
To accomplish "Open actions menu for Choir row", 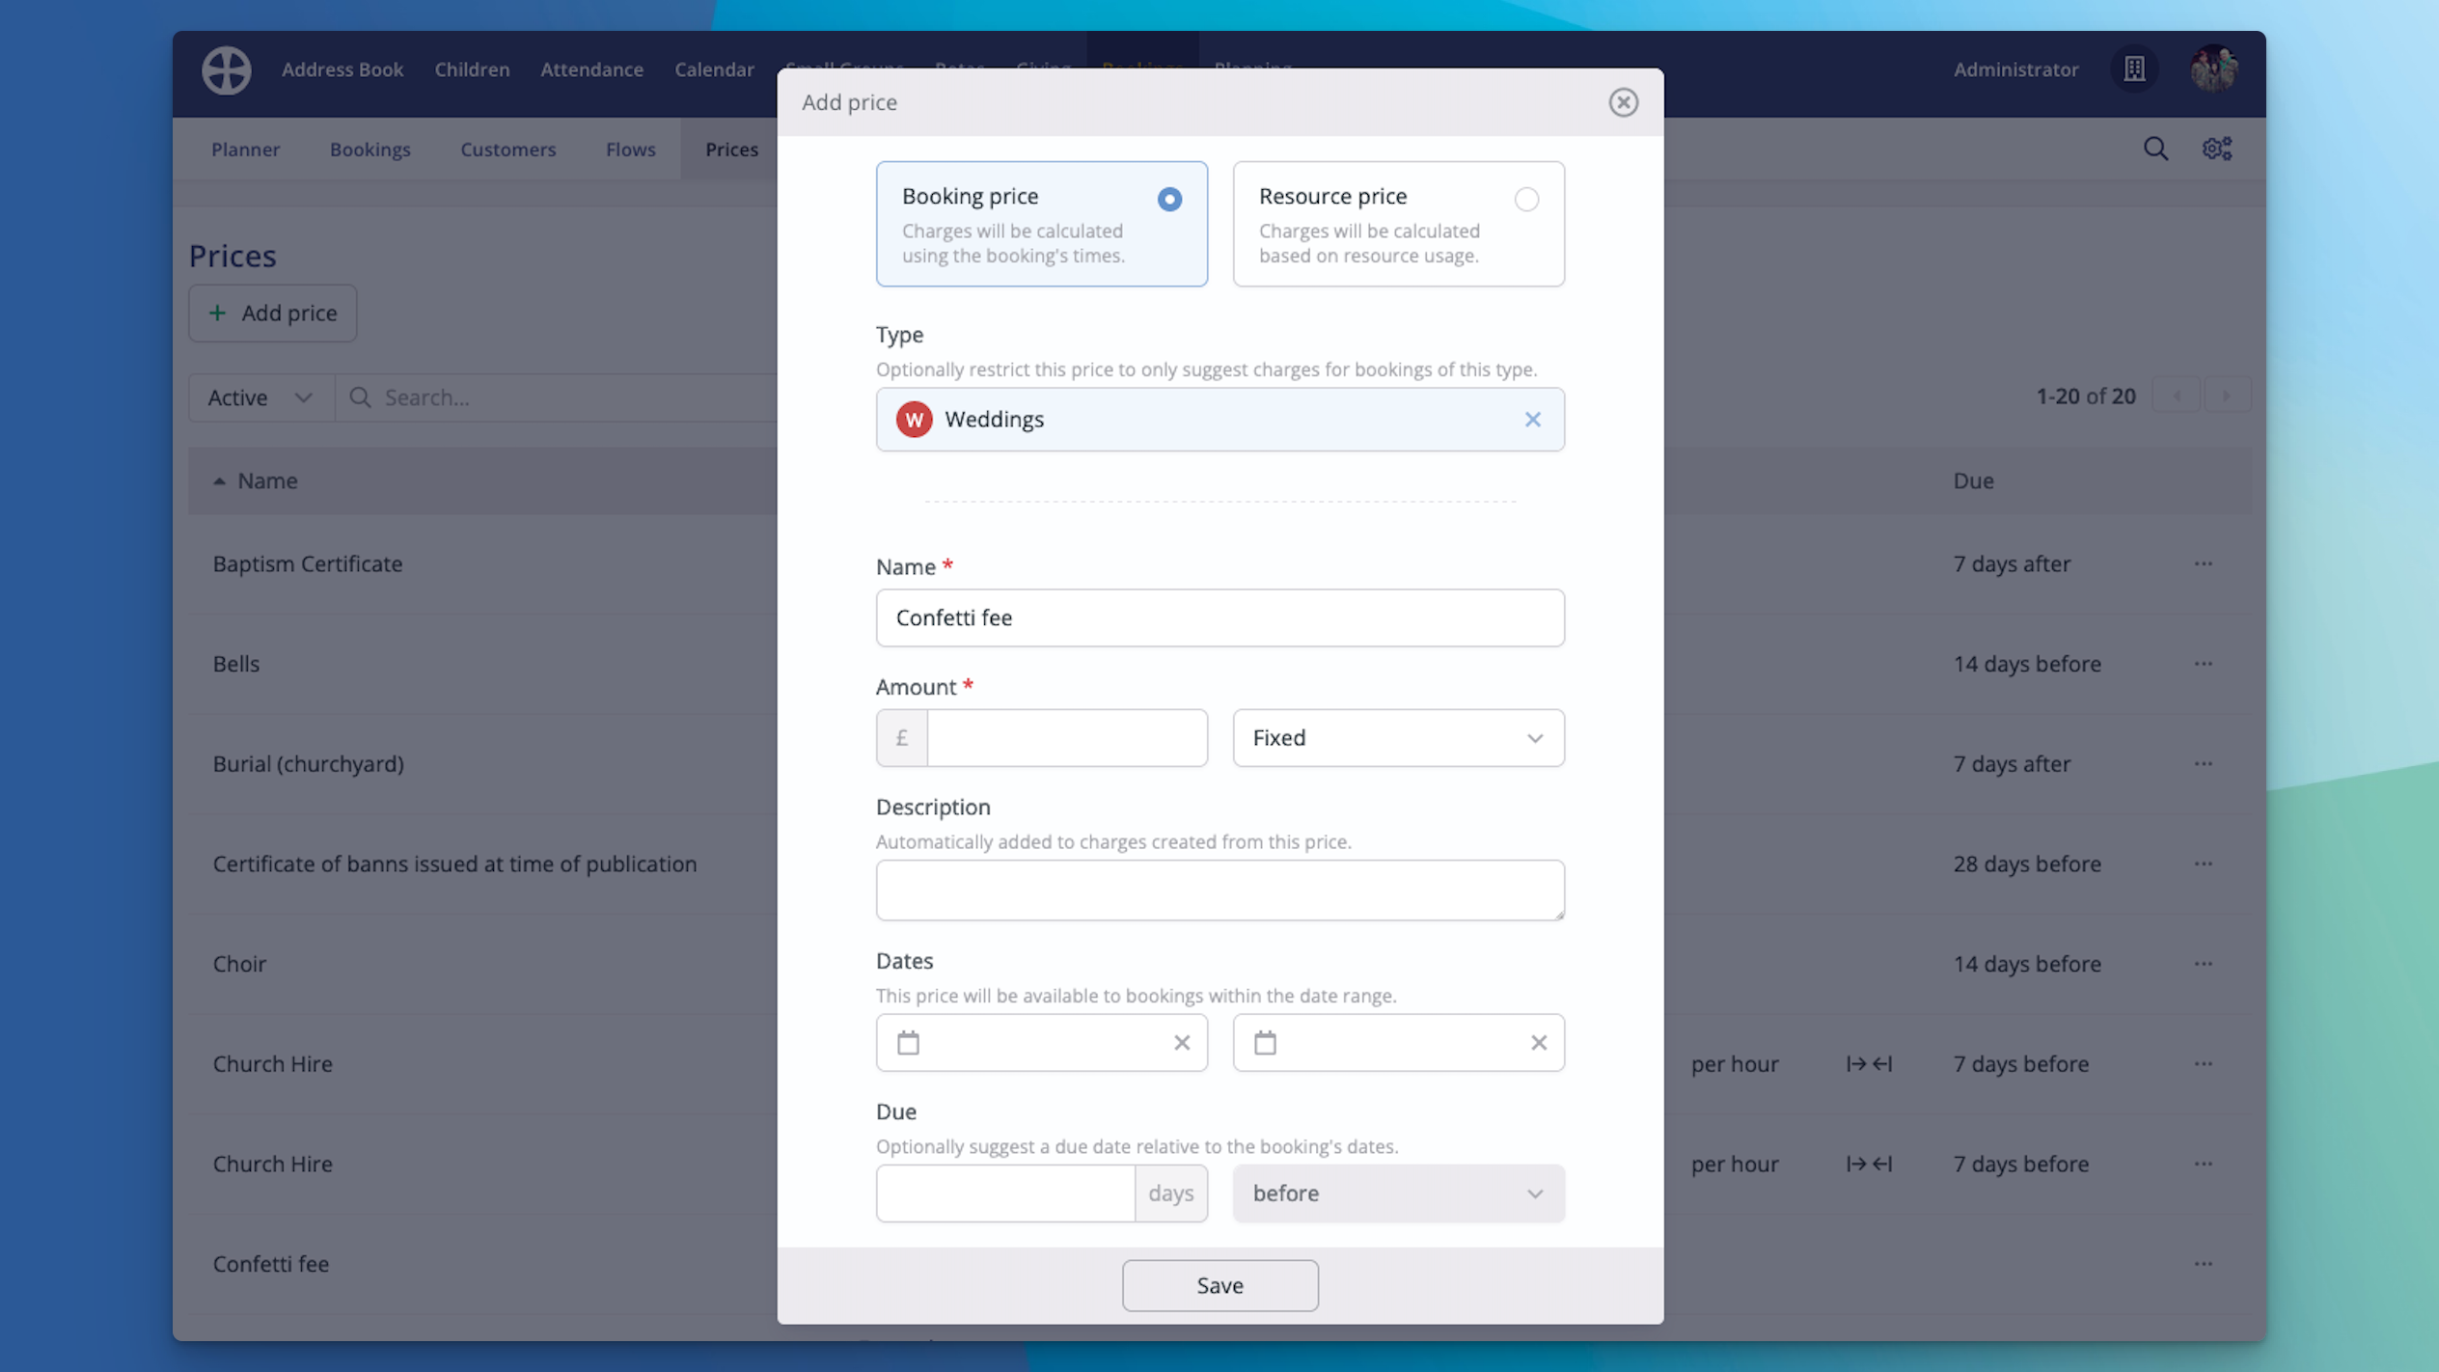I will 2203,964.
